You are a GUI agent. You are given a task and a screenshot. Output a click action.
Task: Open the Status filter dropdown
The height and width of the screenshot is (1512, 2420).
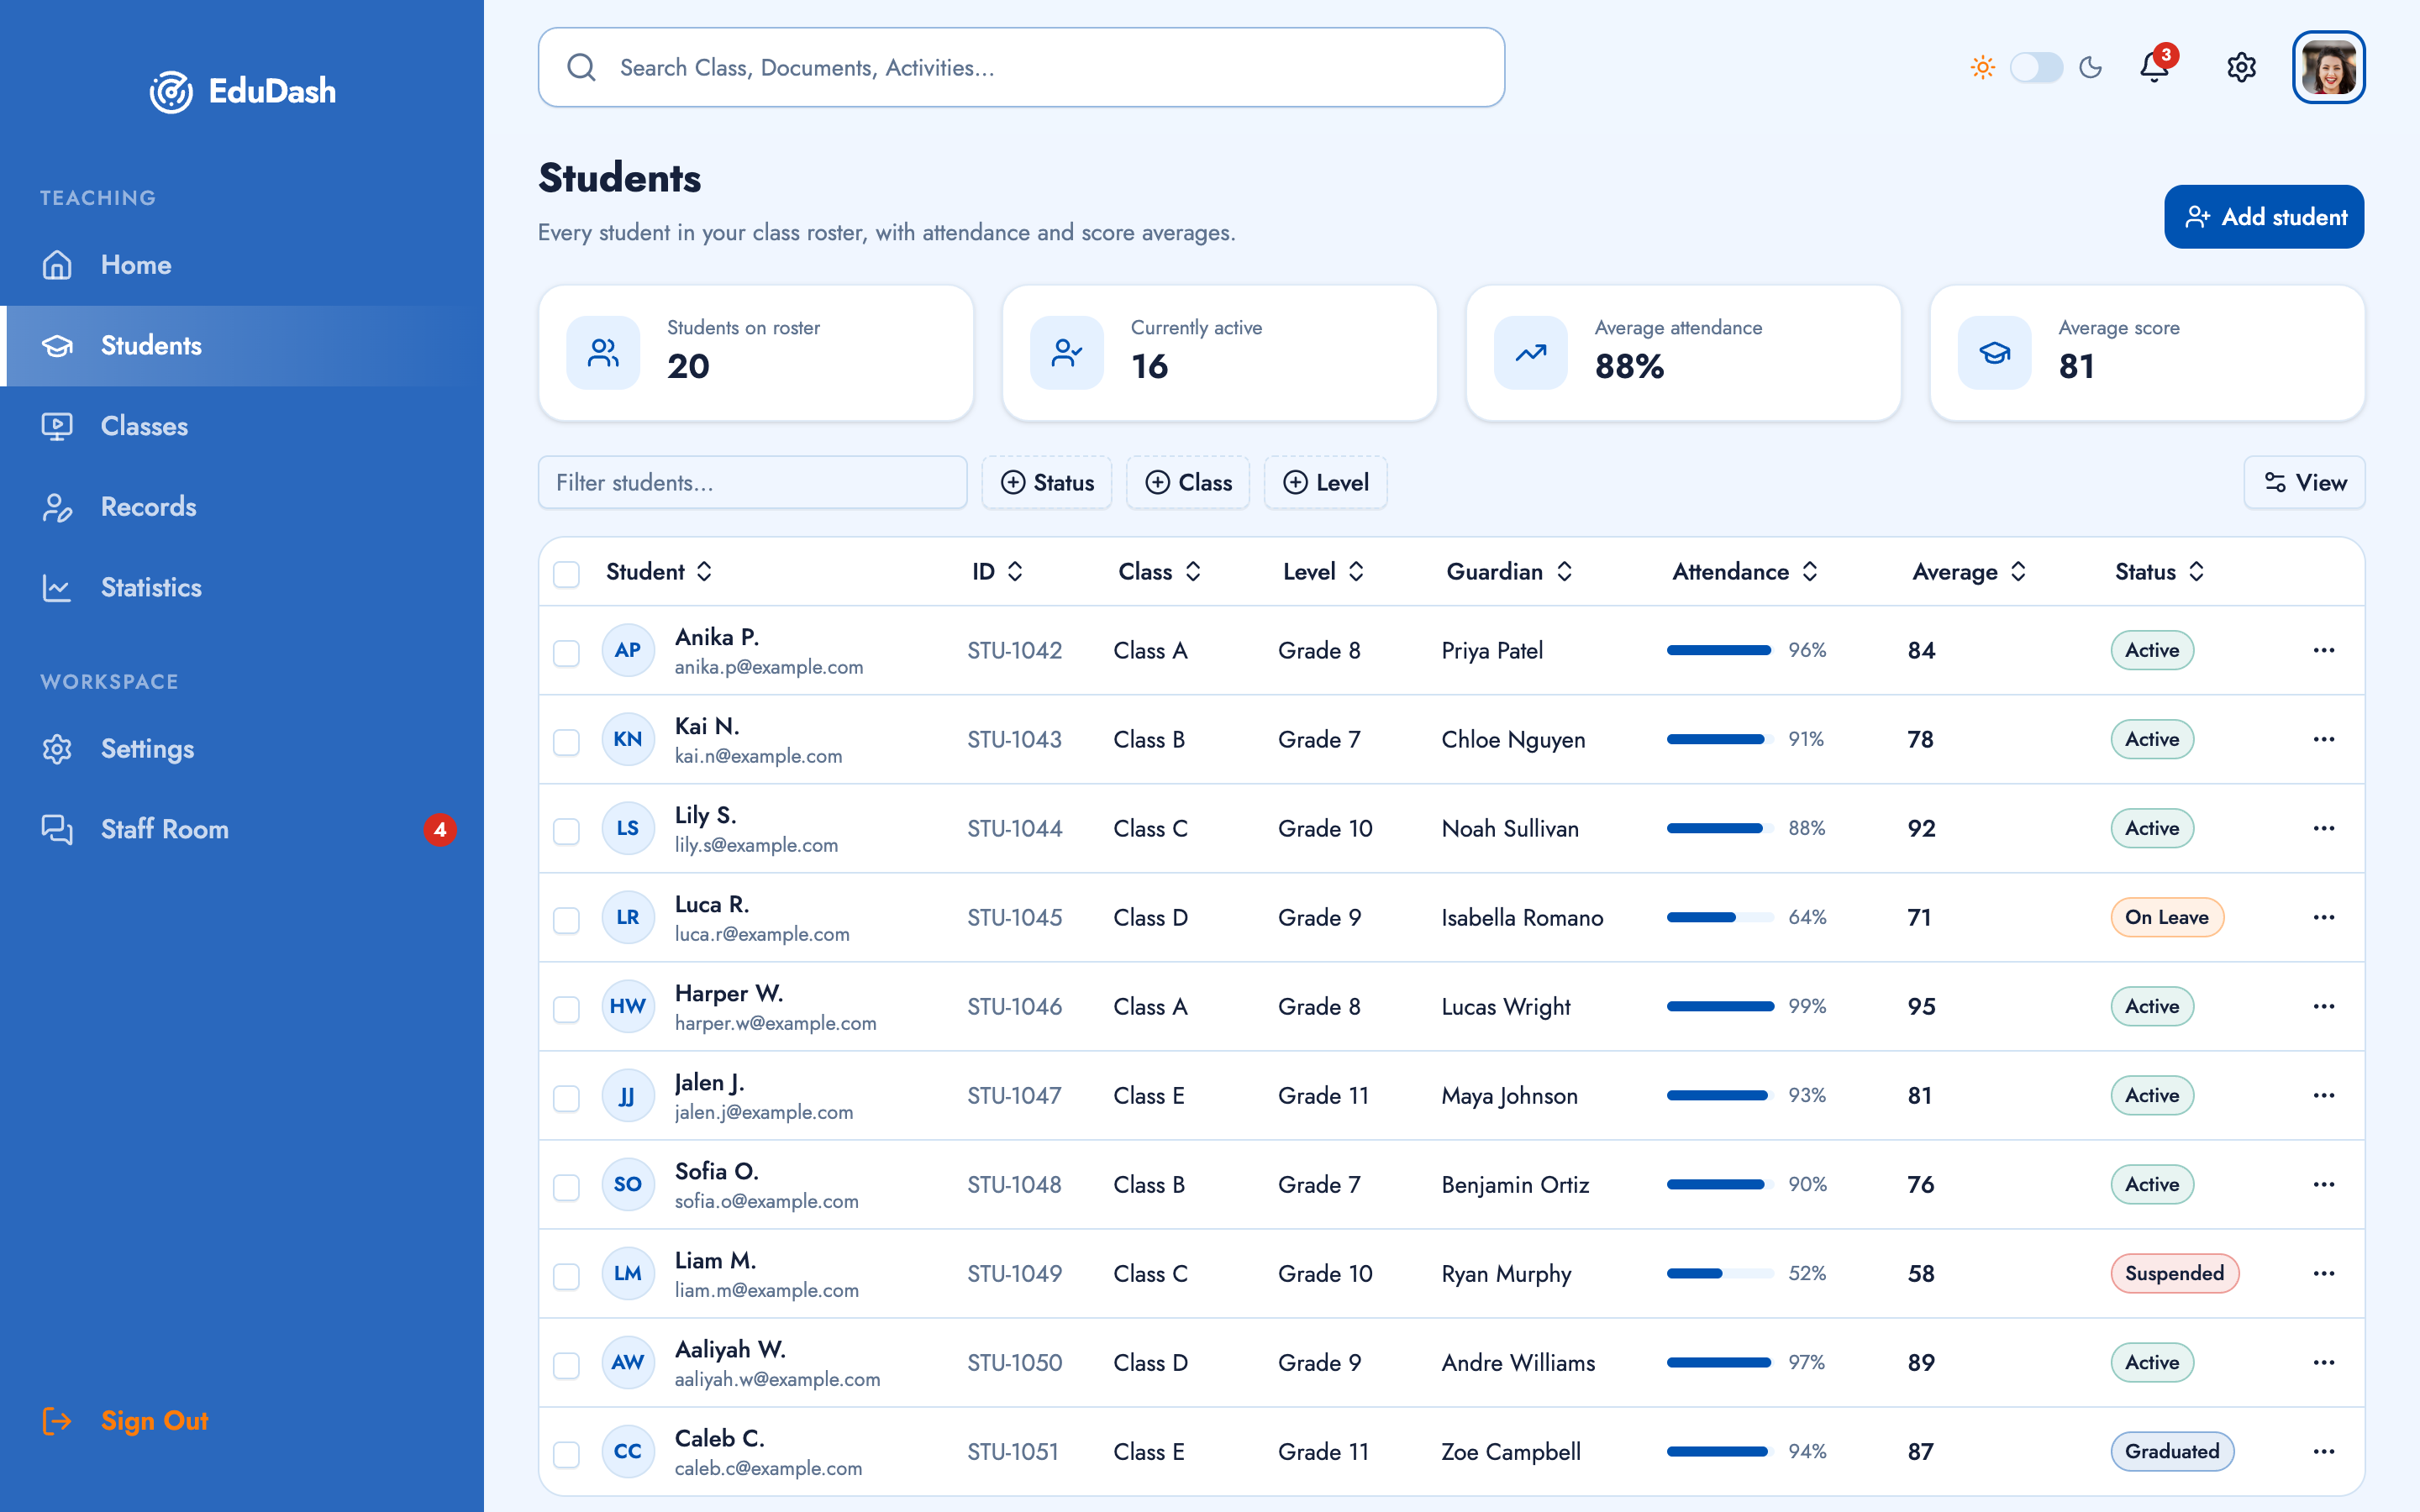[1047, 482]
